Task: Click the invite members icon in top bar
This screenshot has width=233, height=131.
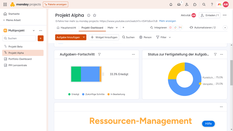Action: click(x=187, y=5)
